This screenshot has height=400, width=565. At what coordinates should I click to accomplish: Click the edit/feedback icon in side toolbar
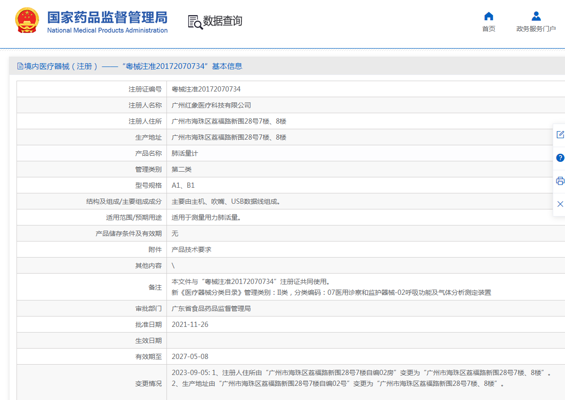560,135
